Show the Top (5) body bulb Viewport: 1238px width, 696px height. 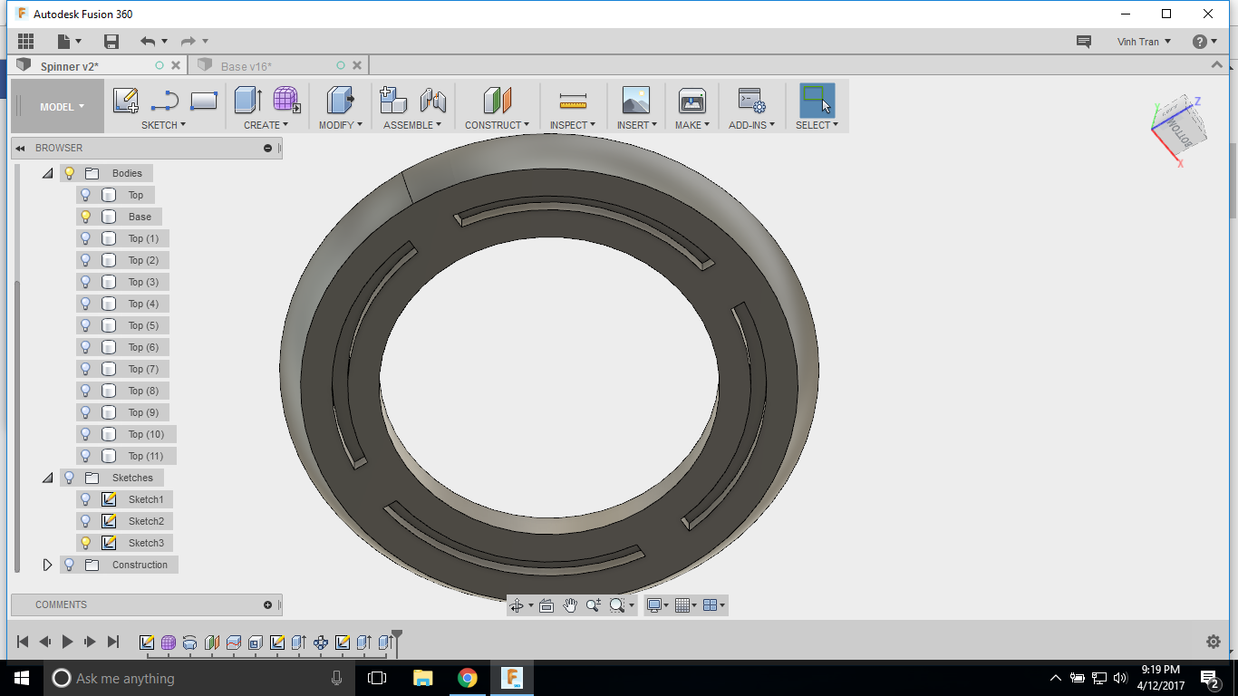pos(86,325)
